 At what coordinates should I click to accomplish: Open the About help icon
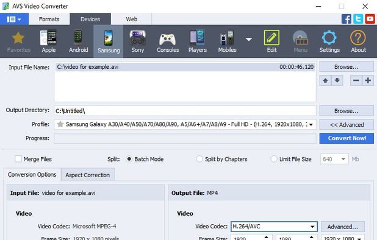(358, 42)
